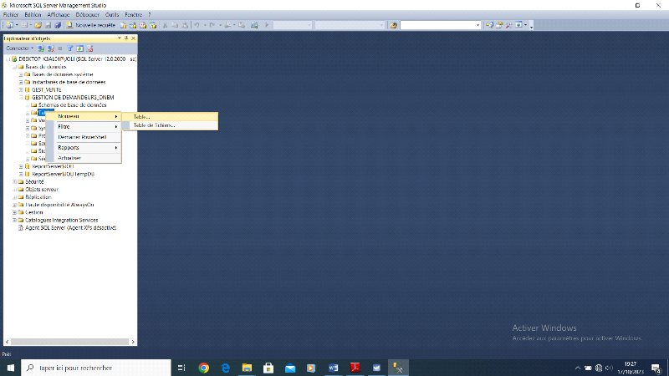Image resolution: width=669 pixels, height=376 pixels.
Task: Select Rapports in the context menu
Action: coord(83,148)
